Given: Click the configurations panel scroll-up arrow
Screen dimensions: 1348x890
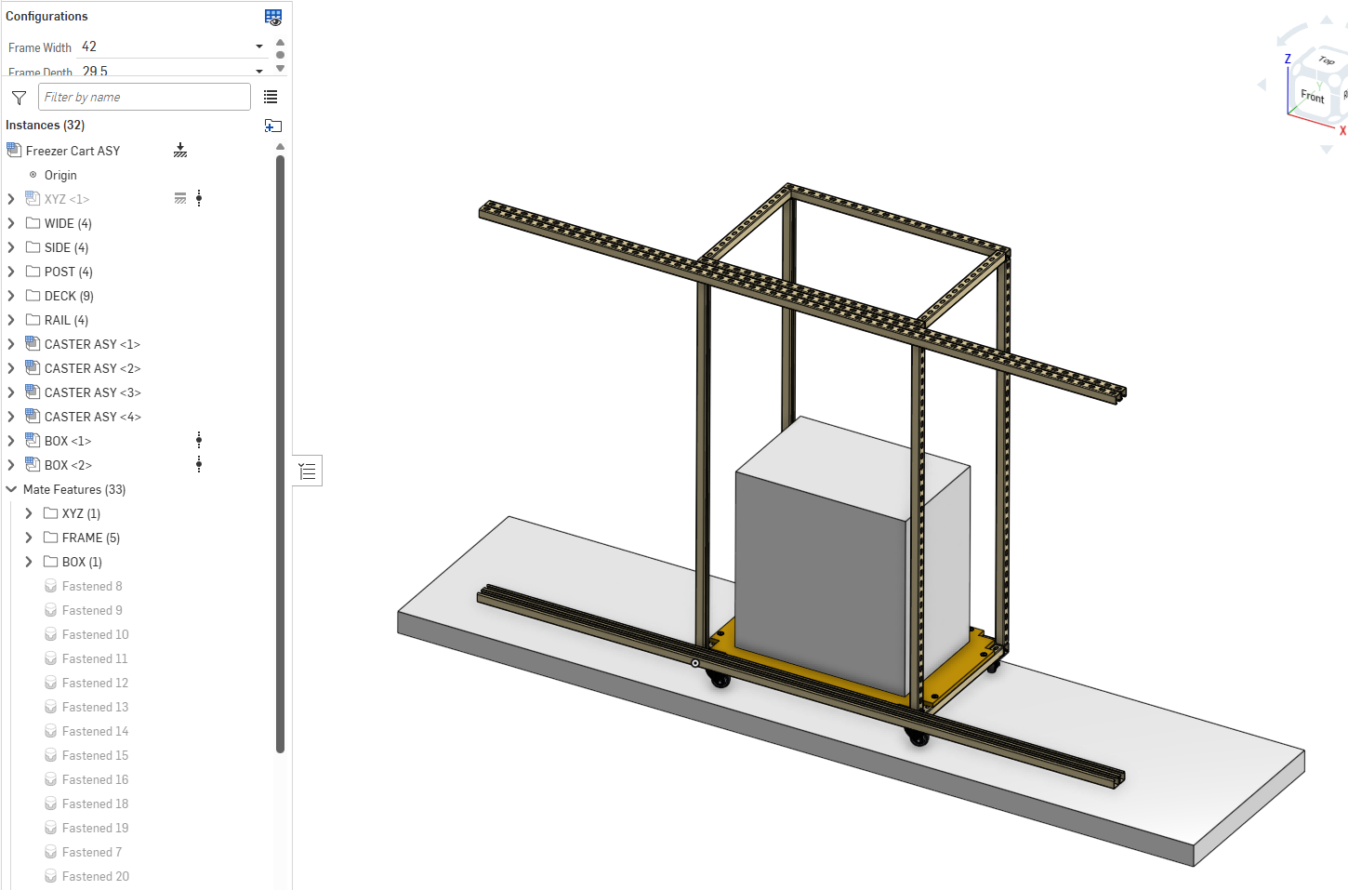Looking at the screenshot, I should (x=280, y=43).
